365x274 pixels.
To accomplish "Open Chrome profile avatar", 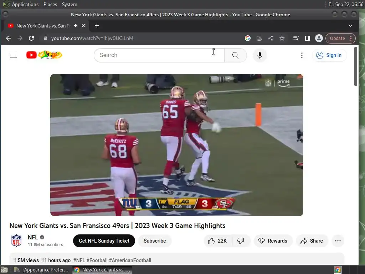I will coord(319,38).
